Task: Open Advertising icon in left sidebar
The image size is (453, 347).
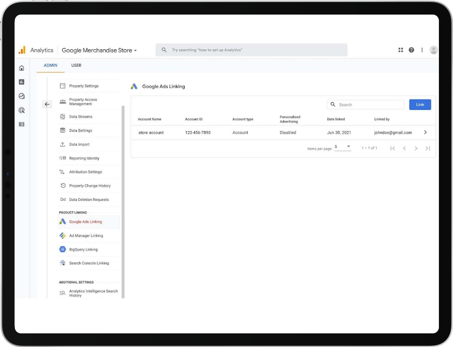Action: coord(22,110)
